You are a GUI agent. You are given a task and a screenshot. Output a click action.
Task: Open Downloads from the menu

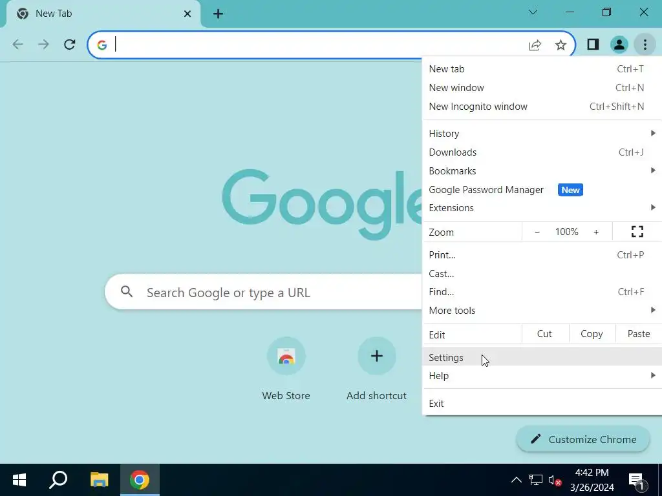coord(542,152)
